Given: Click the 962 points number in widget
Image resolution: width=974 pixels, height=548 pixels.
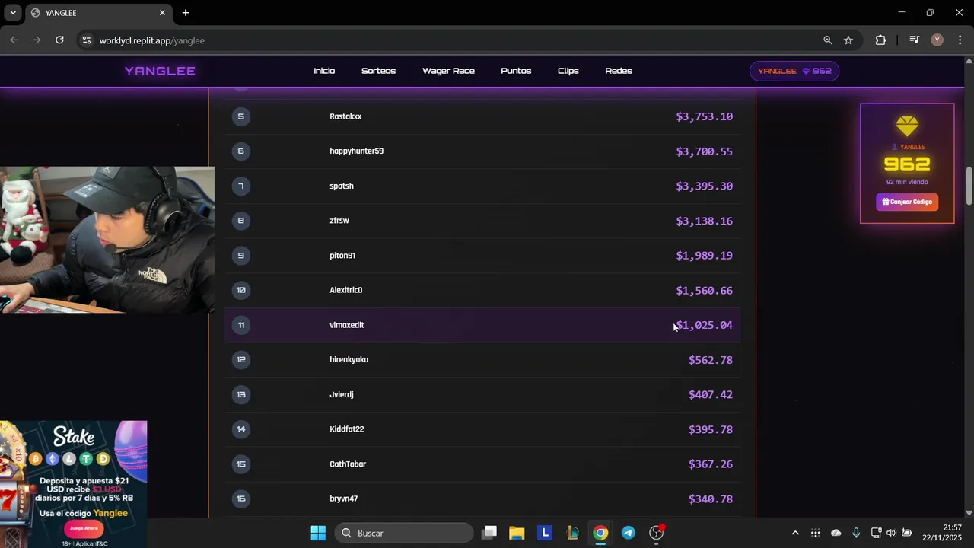Looking at the screenshot, I should 907,164.
